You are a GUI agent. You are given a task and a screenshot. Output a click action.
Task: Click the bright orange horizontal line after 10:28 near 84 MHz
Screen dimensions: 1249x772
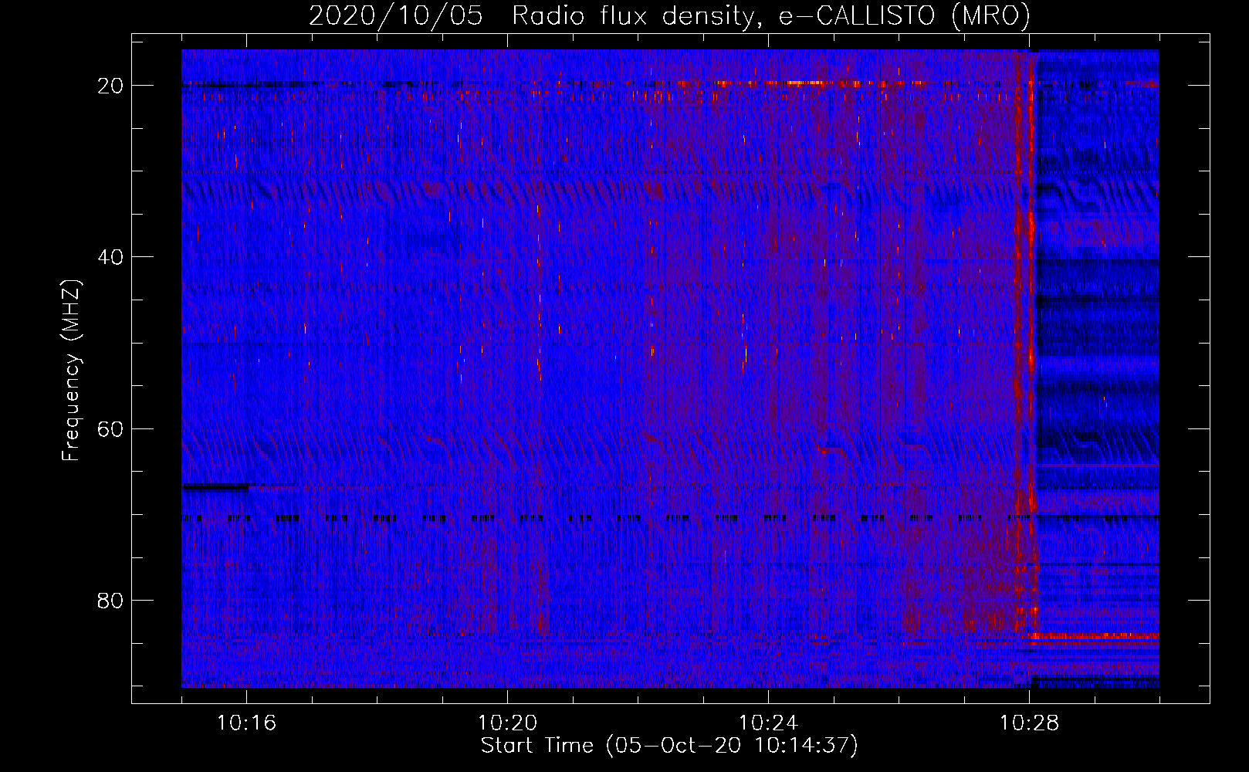pyautogui.click(x=1095, y=636)
